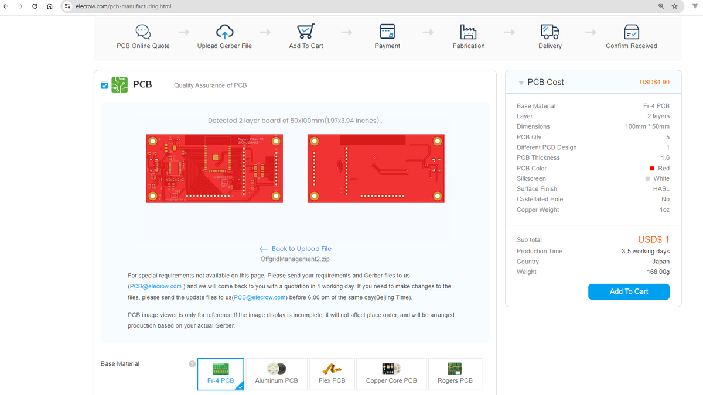Click the 168.00g weight value
703x395 pixels.
(x=658, y=272)
